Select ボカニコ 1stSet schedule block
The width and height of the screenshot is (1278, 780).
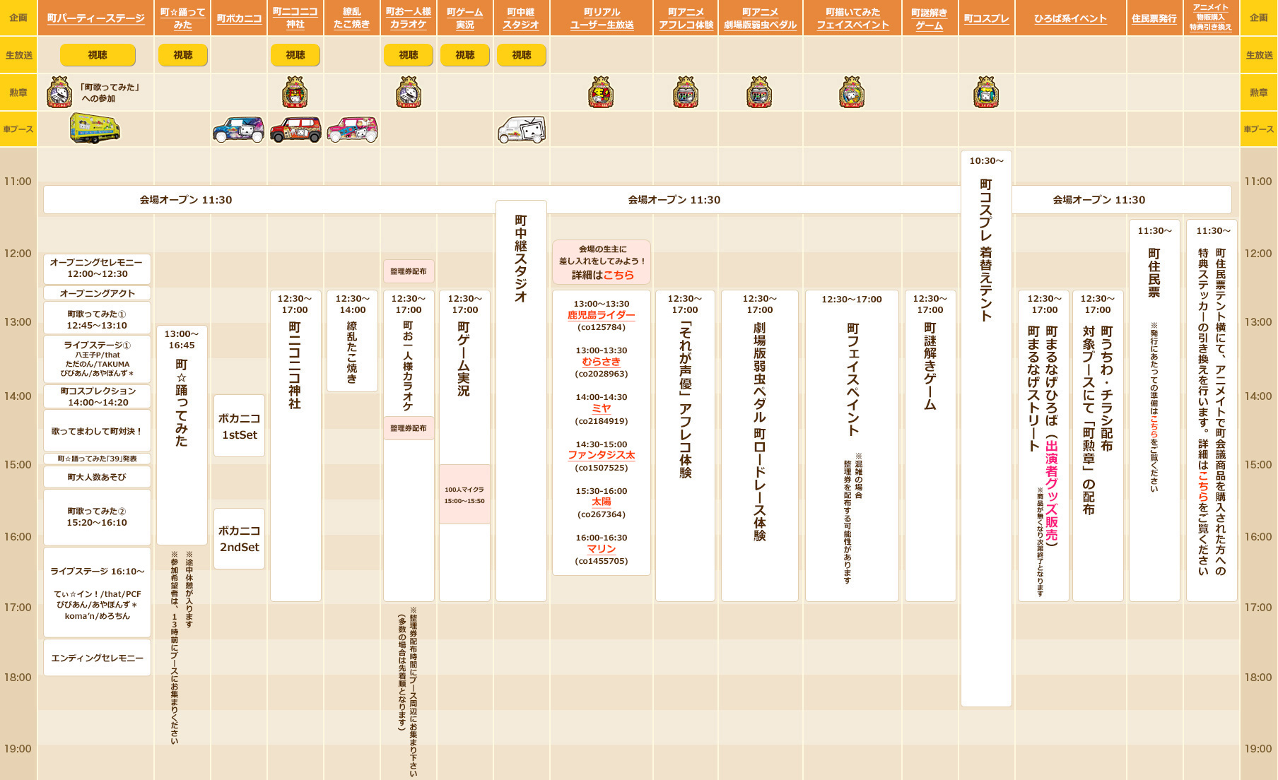[x=239, y=426]
